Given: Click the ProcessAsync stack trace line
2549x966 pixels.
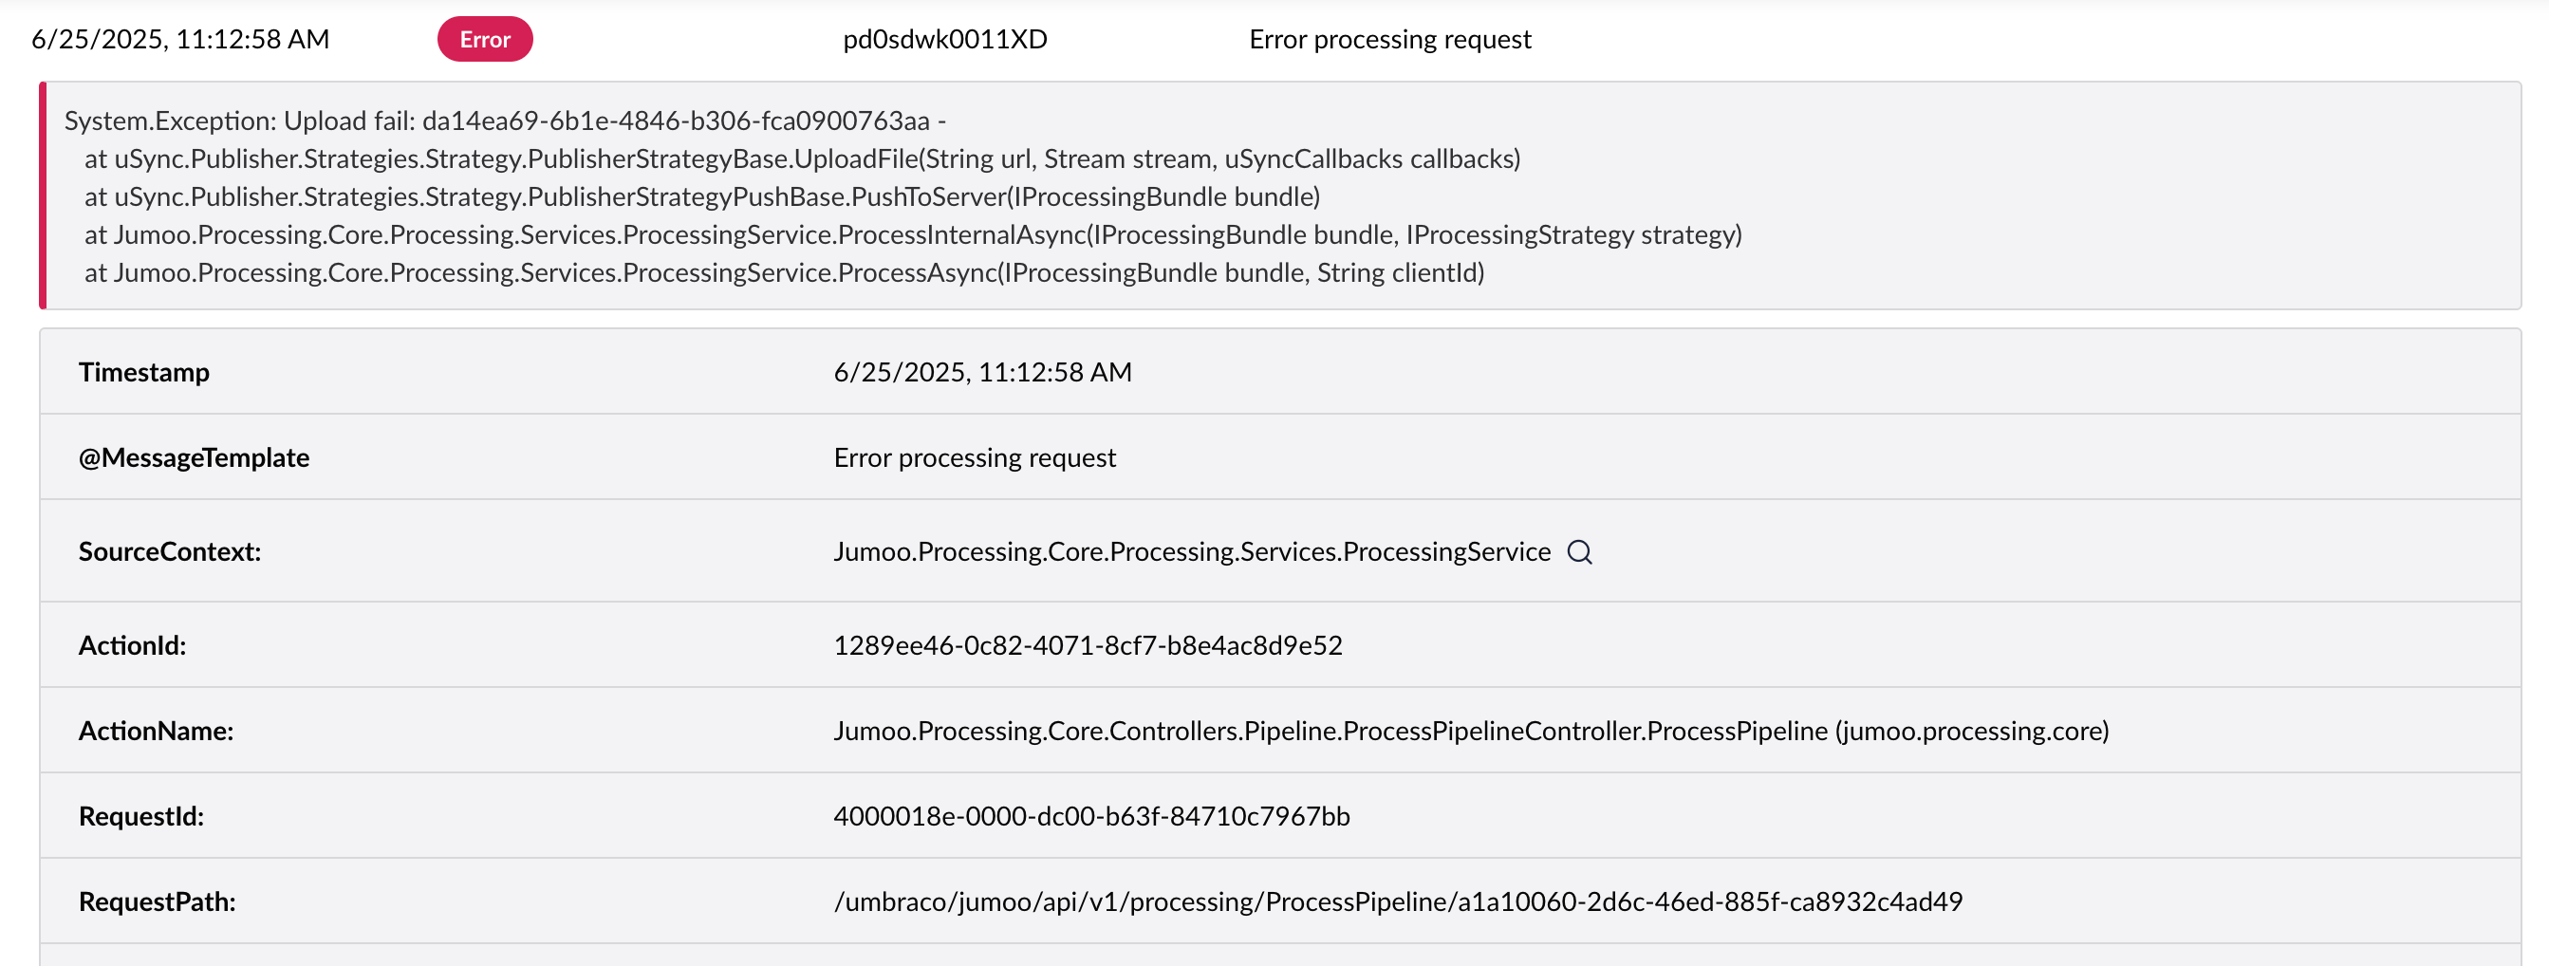Looking at the screenshot, I should click(784, 272).
